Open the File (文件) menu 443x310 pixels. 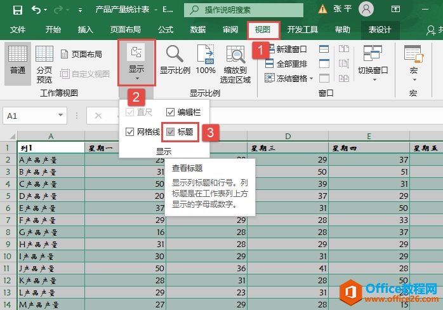pyautogui.click(x=18, y=30)
